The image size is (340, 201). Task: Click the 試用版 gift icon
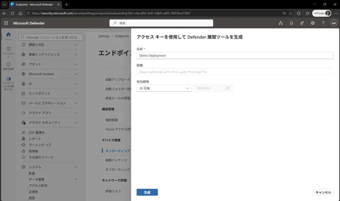point(24,151)
